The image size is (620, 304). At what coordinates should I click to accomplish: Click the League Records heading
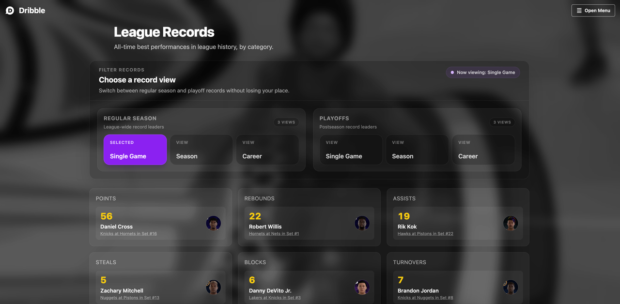pyautogui.click(x=164, y=32)
